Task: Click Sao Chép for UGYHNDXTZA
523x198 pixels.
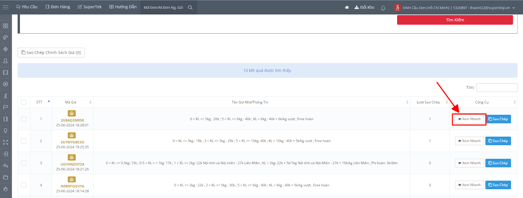Action: tap(498, 163)
